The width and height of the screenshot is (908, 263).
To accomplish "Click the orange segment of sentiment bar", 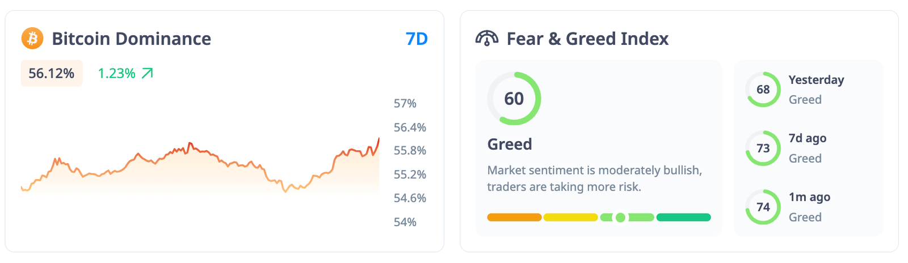I will pos(514,217).
